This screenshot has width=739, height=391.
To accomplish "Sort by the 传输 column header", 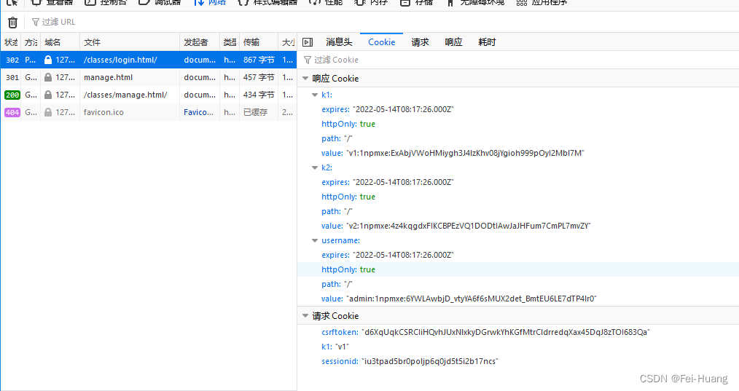I will click(x=259, y=42).
